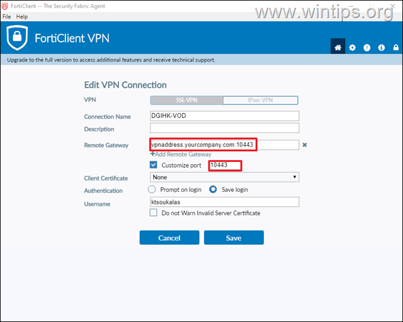This screenshot has height=322, width=403.
Task: Click the Save button
Action: pyautogui.click(x=234, y=237)
